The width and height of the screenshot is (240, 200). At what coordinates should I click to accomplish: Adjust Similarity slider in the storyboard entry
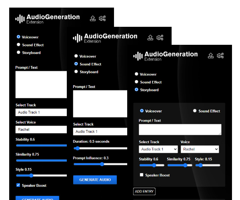pos(180,165)
